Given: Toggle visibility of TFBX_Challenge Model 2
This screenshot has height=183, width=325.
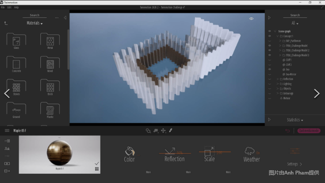Looking at the screenshot, I should click(270, 51).
